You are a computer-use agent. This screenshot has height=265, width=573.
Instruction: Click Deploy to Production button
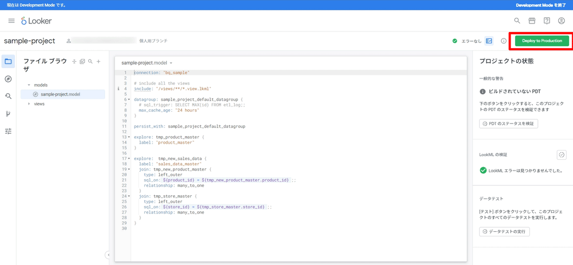tap(542, 41)
